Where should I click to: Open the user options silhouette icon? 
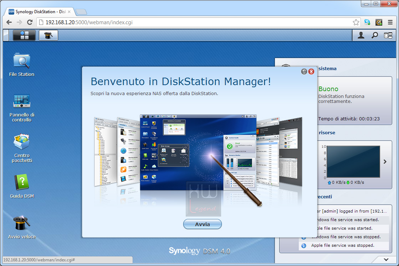coord(361,35)
